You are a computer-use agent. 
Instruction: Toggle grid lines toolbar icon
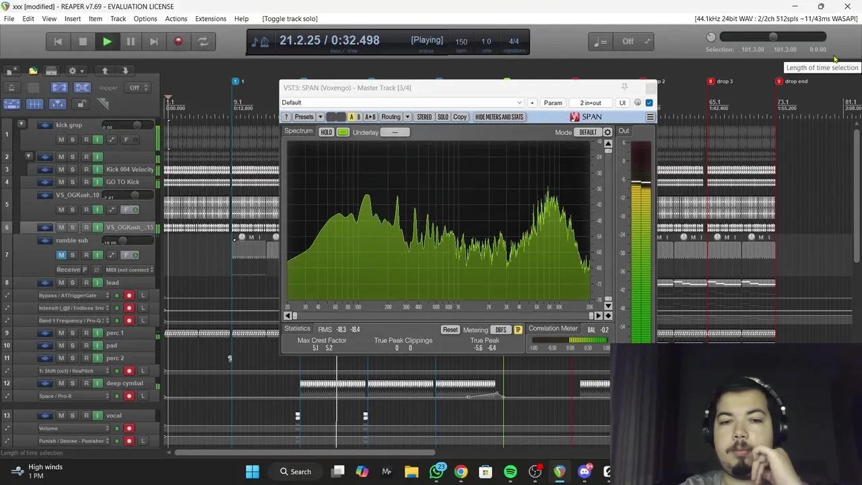click(x=34, y=104)
